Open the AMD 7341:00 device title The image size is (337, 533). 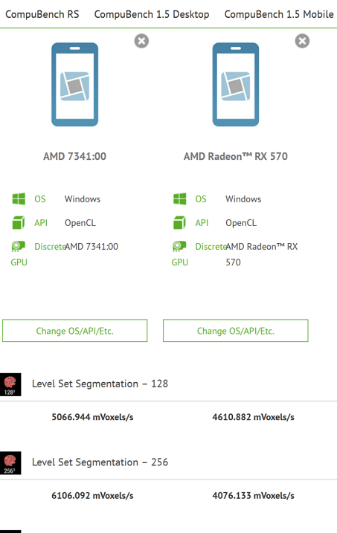coord(75,156)
